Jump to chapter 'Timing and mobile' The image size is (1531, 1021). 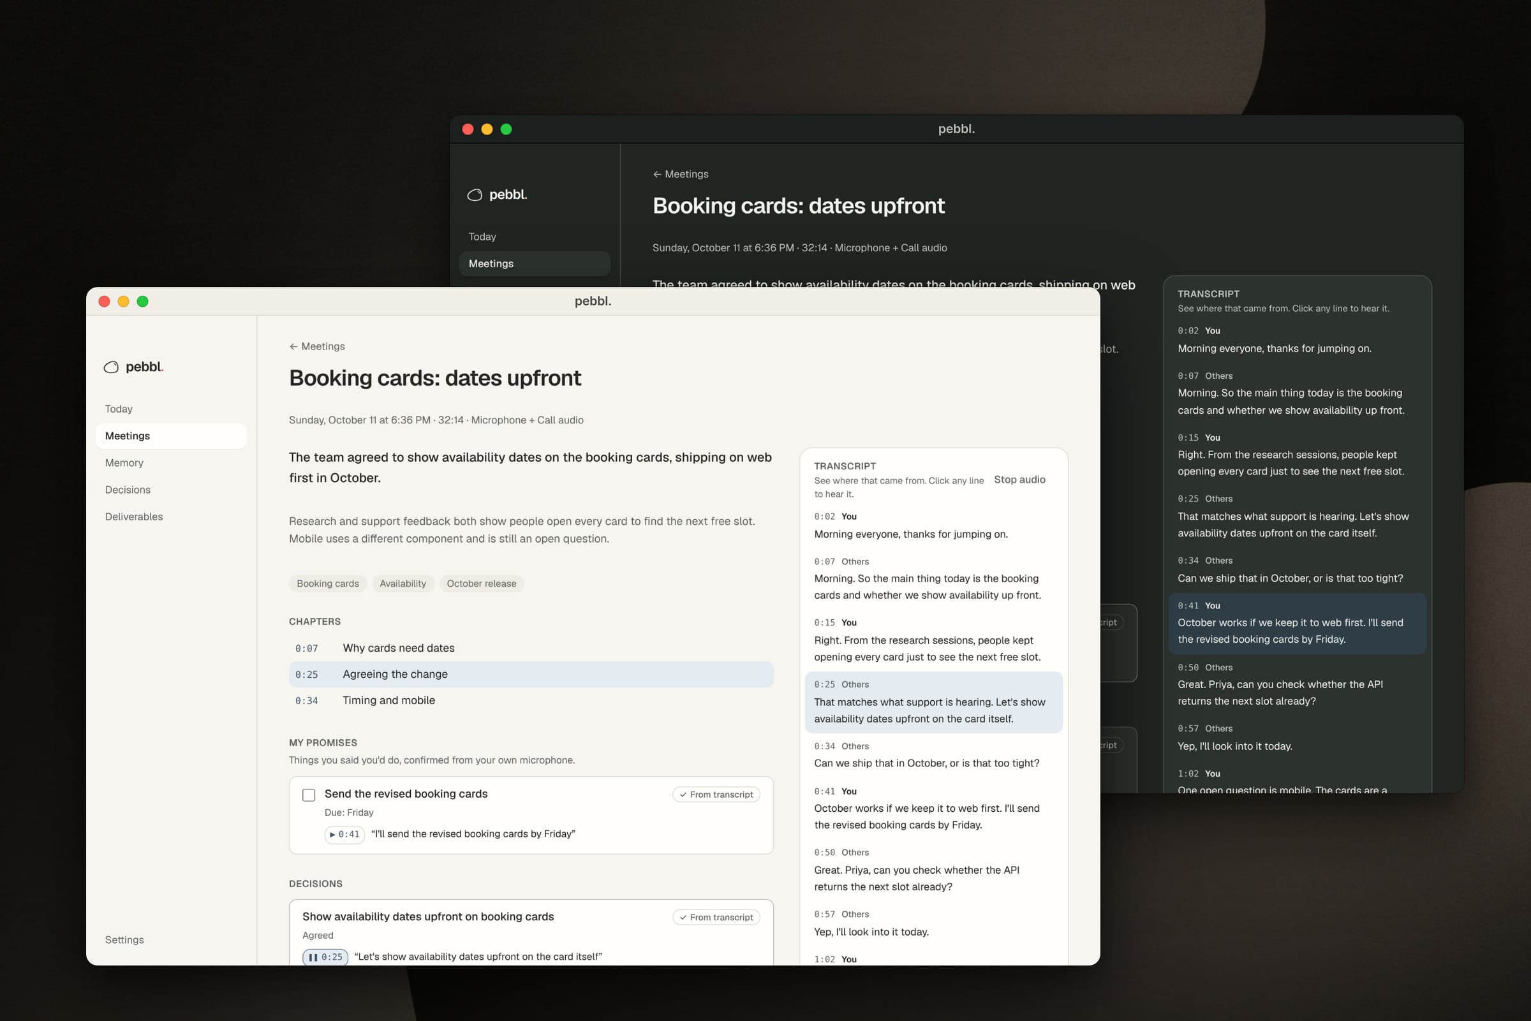531,700
